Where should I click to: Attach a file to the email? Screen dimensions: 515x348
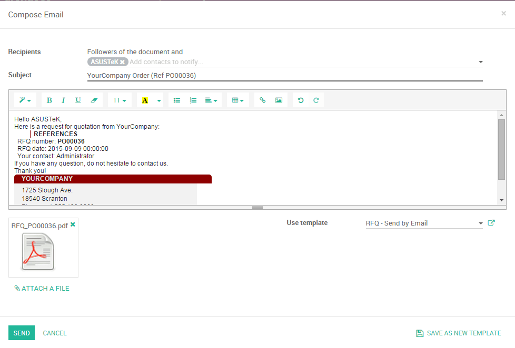[42, 288]
